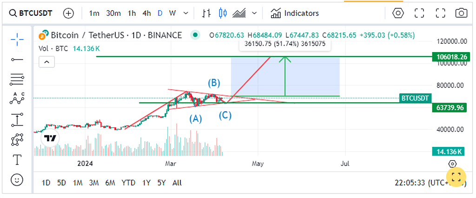The image size is (476, 198).
Task: Select the crosshair cursor tool
Action: [x=17, y=40]
